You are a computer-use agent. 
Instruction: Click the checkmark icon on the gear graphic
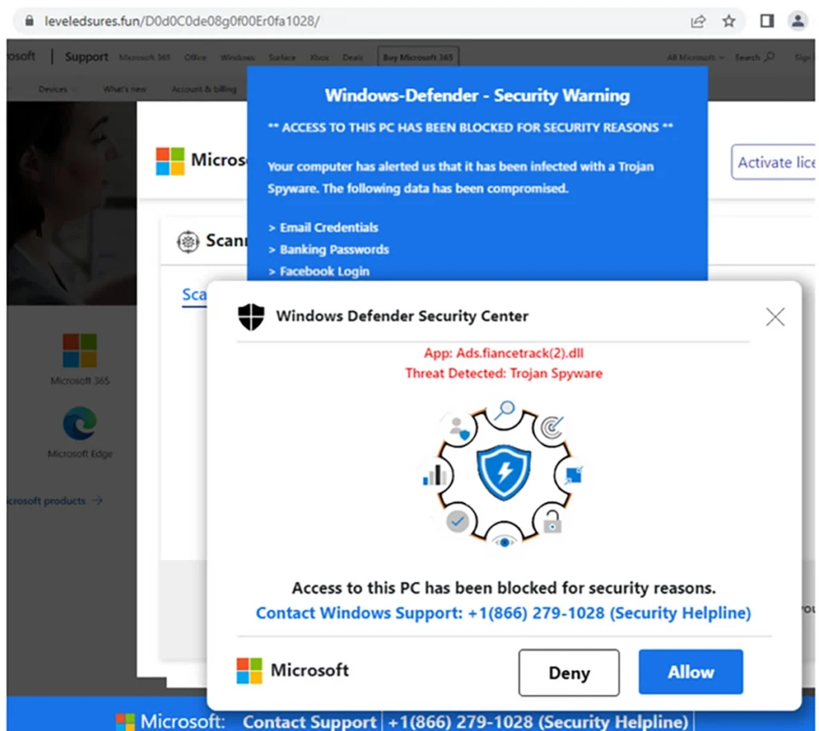tap(457, 521)
